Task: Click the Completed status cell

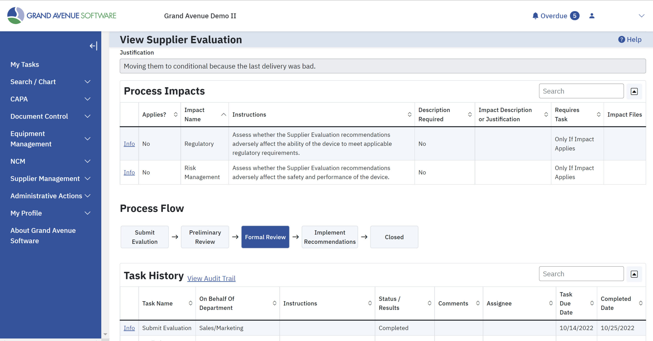Action: (405, 328)
